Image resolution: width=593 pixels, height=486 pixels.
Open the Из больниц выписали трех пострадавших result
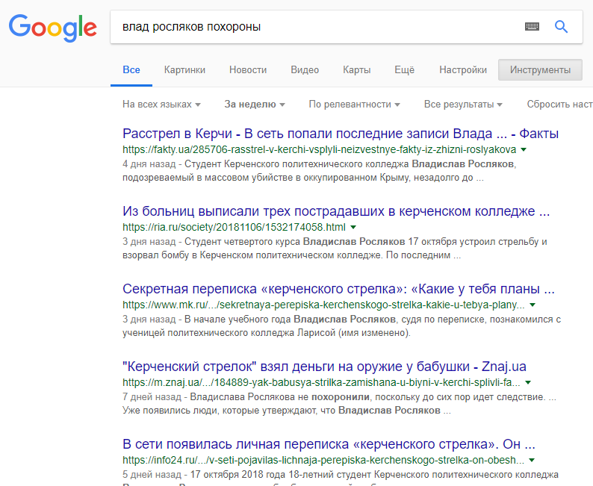336,211
